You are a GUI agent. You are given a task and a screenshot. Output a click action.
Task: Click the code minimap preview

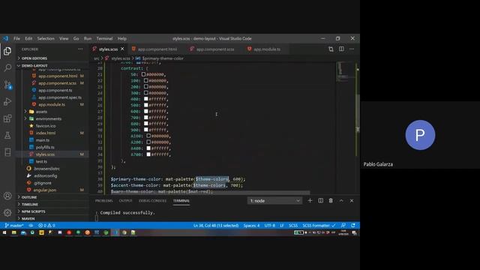pyautogui.click(x=345, y=72)
